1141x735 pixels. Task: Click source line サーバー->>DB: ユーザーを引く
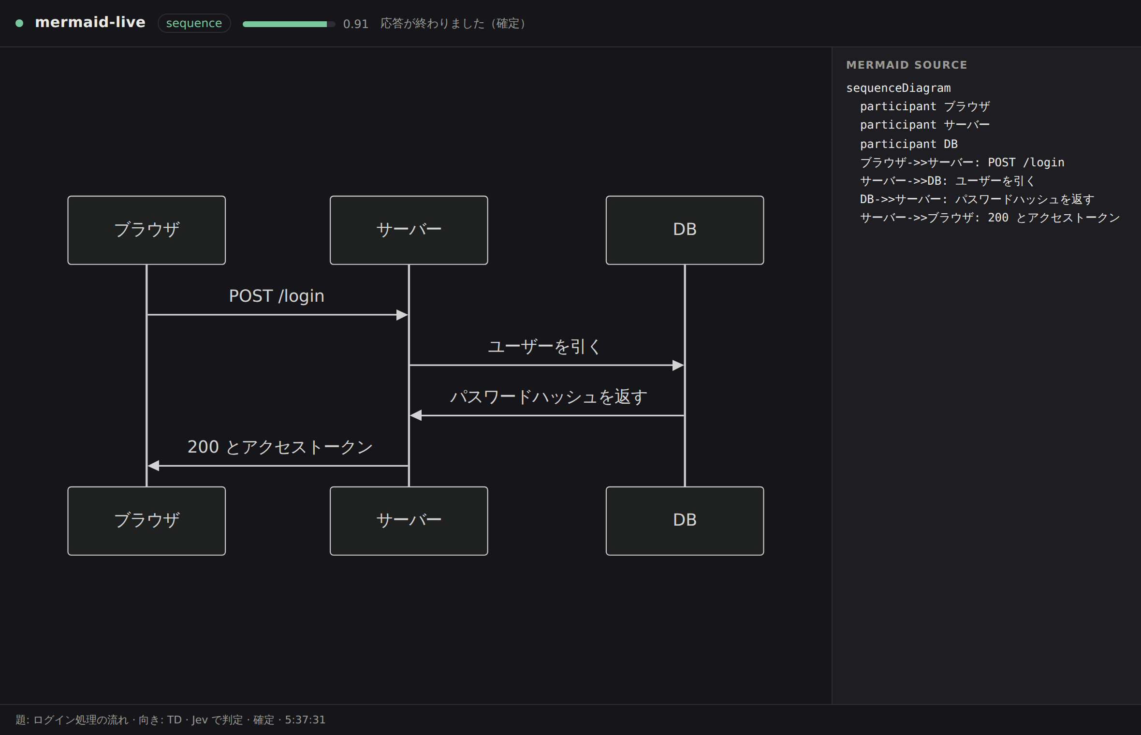[948, 181]
